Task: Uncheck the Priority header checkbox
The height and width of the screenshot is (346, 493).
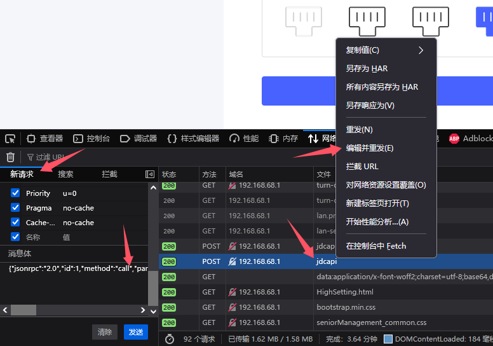Action: tap(15, 193)
